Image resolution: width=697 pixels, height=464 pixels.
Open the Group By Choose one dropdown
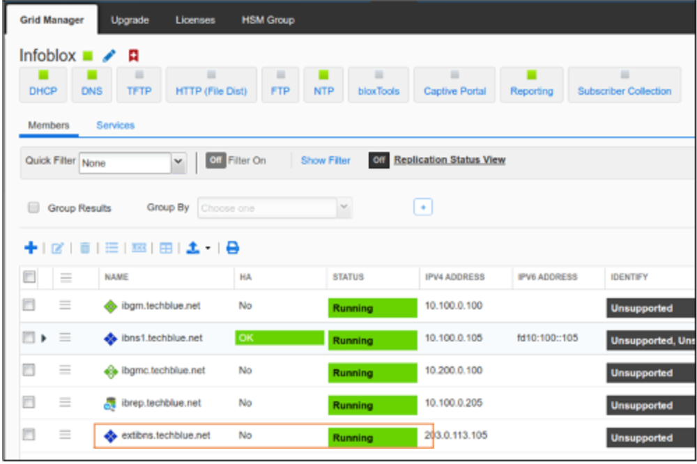pos(275,208)
